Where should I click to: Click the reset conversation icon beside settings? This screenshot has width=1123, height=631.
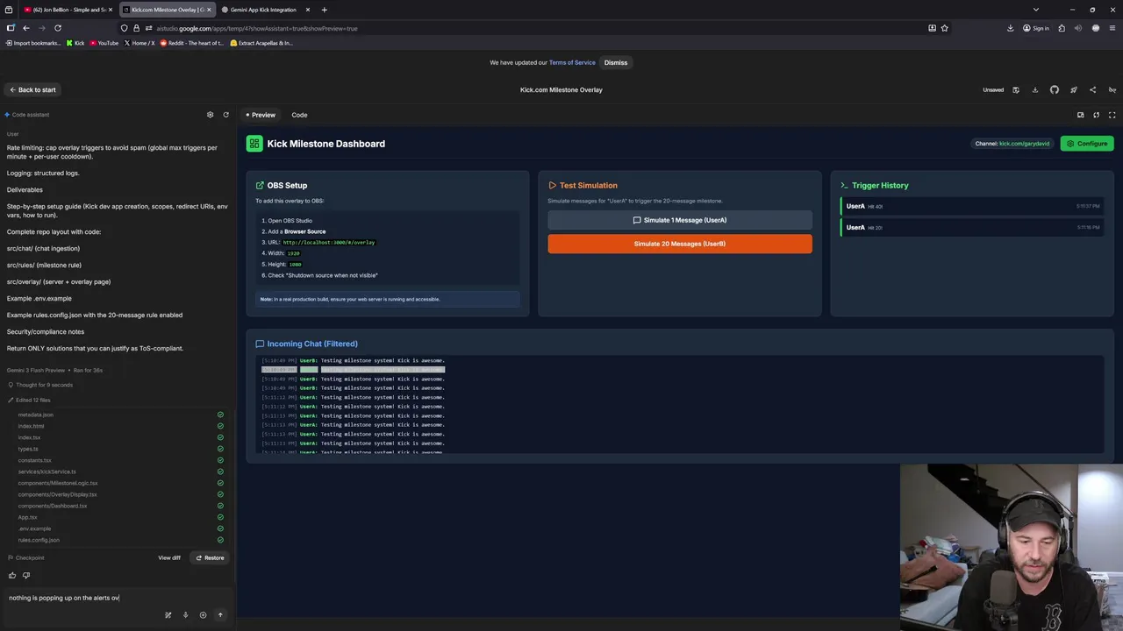pyautogui.click(x=225, y=115)
